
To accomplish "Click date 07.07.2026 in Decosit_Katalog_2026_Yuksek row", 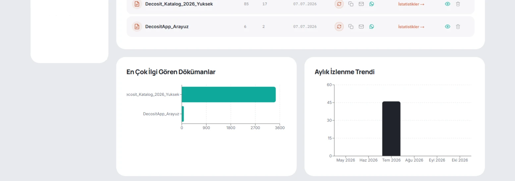I will point(305,4).
